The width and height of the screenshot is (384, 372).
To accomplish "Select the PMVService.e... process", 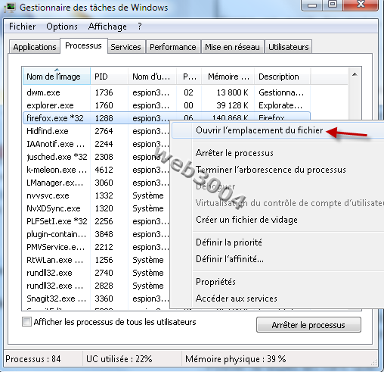I will coord(97,247).
